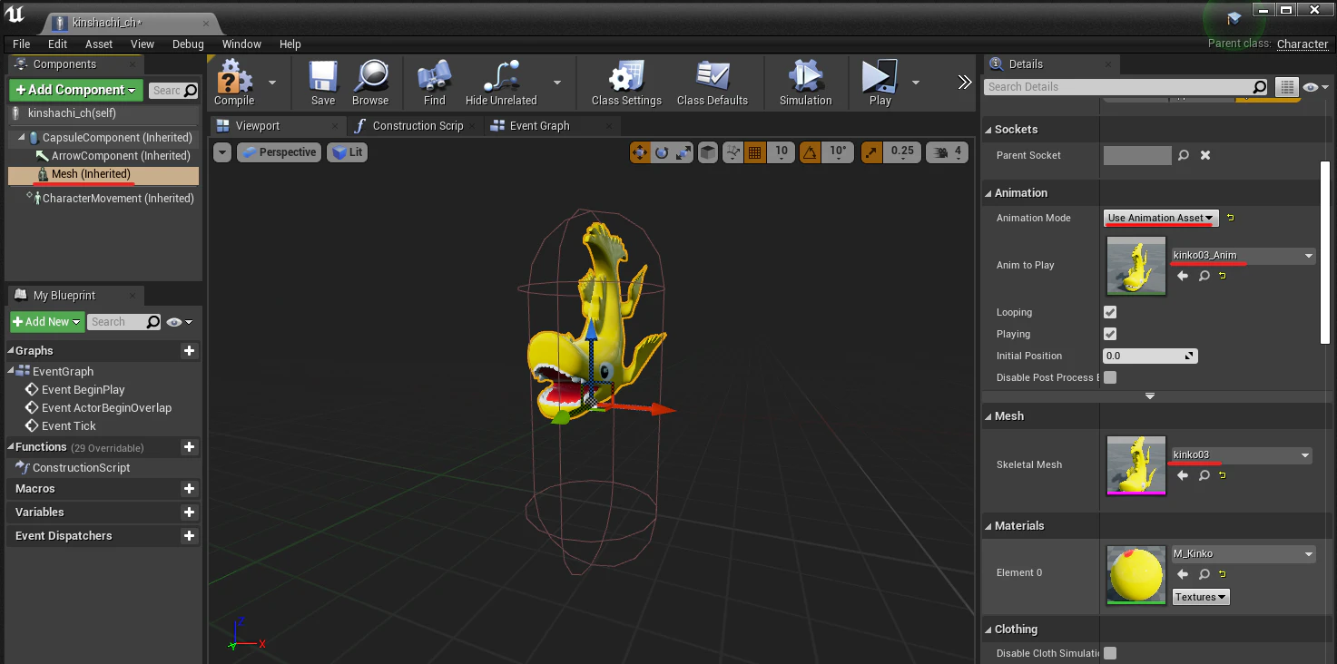1337x664 pixels.
Task: Open the Window menu
Action: (241, 44)
